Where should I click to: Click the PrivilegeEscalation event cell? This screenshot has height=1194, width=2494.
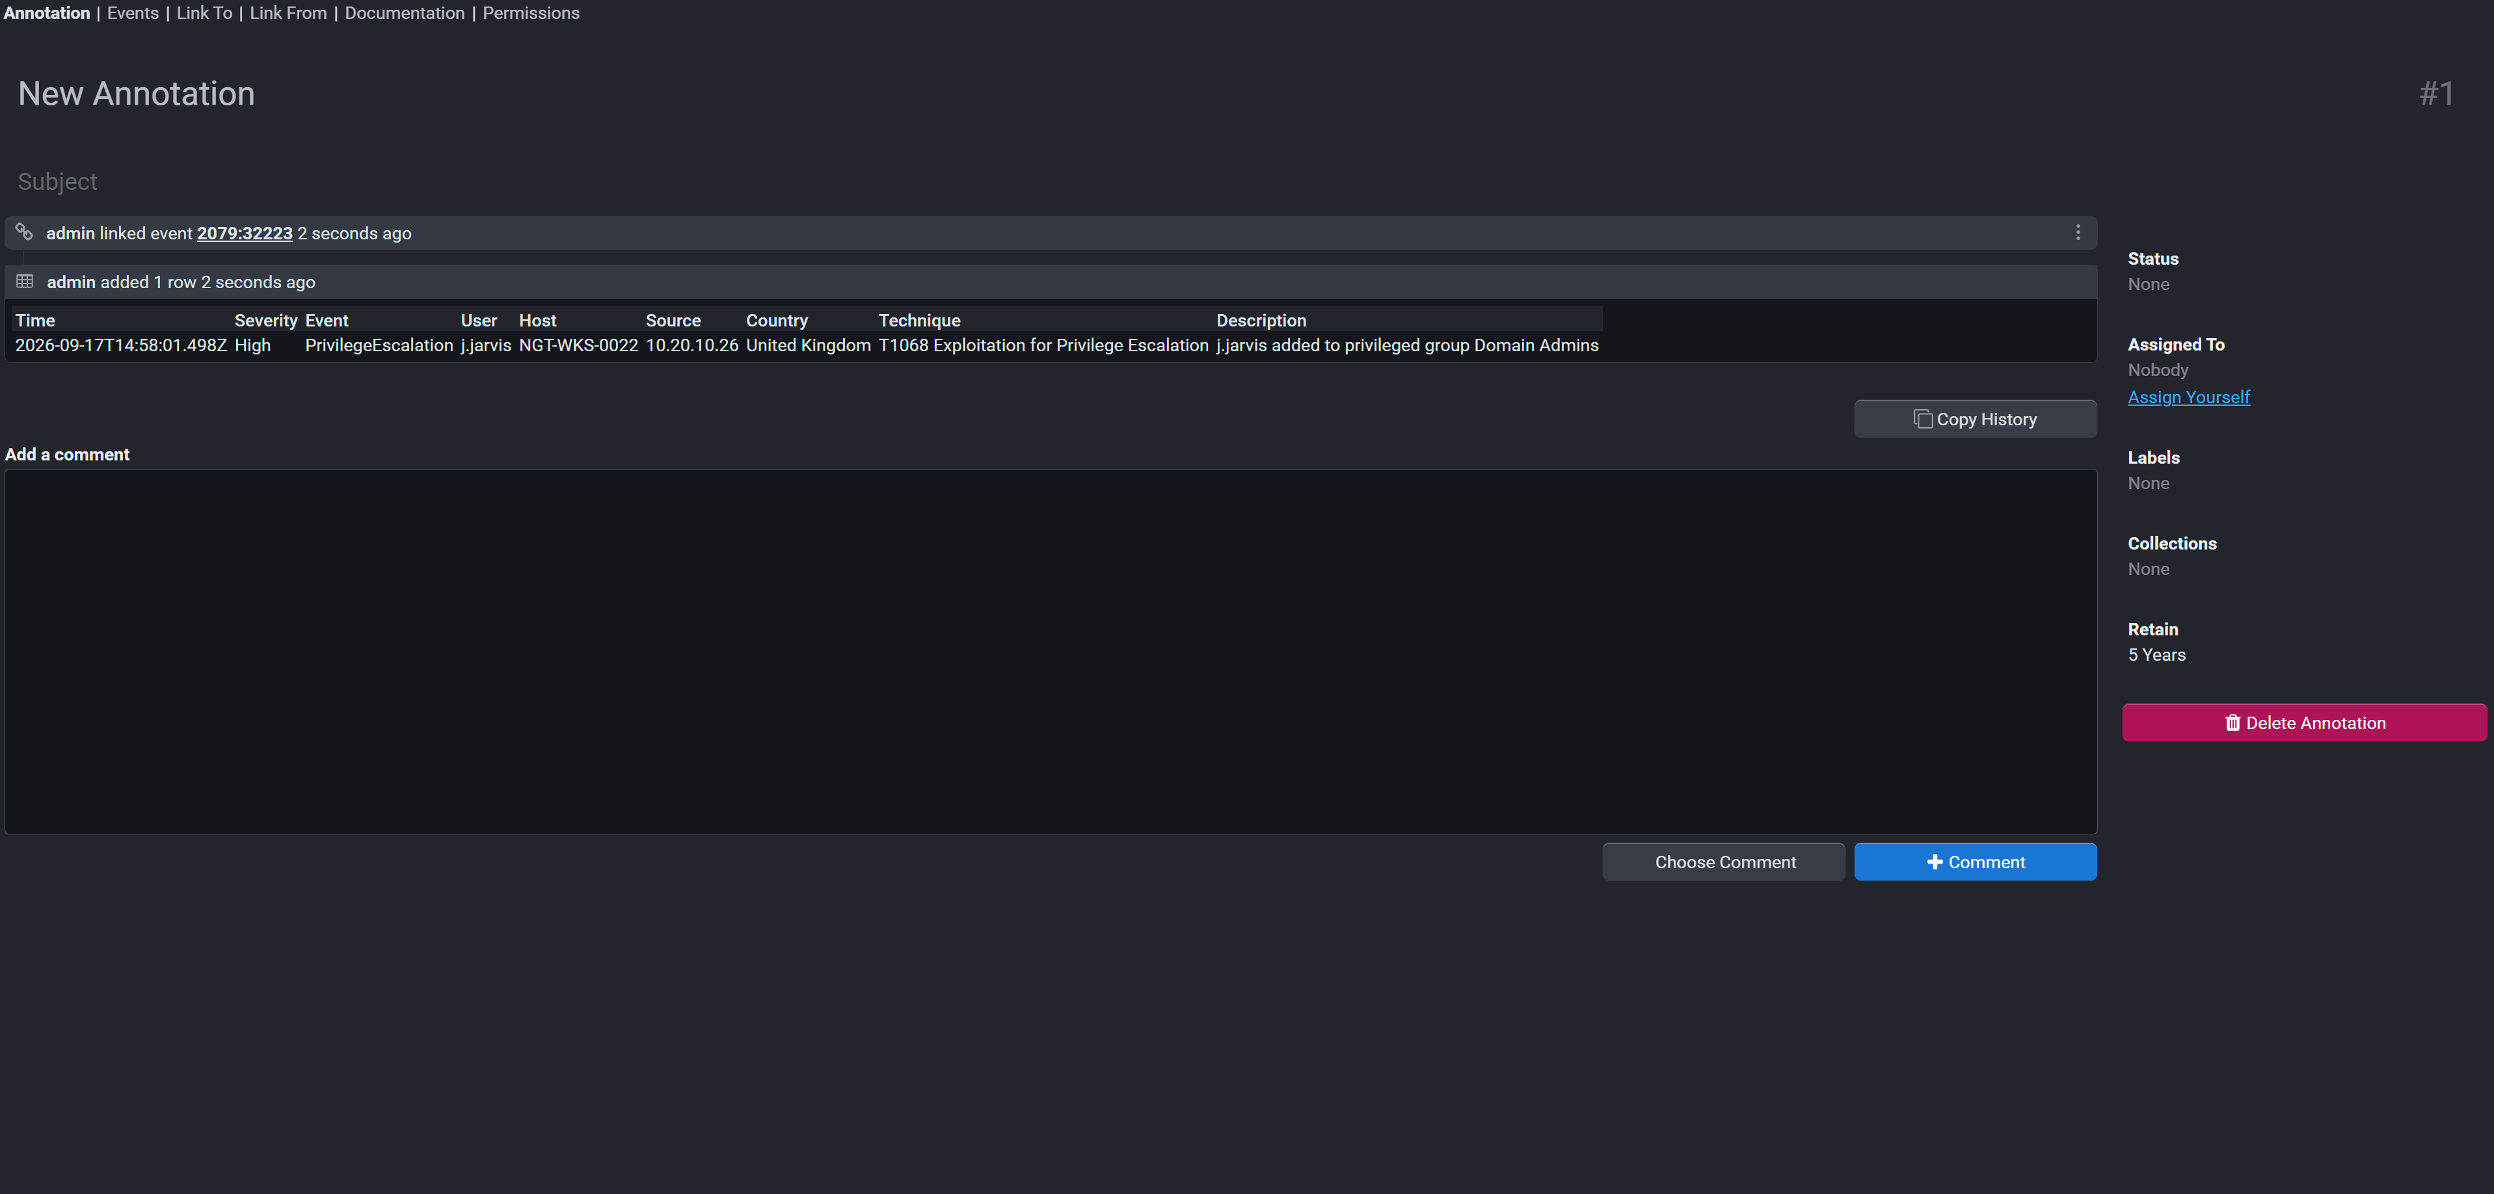pyautogui.click(x=379, y=345)
